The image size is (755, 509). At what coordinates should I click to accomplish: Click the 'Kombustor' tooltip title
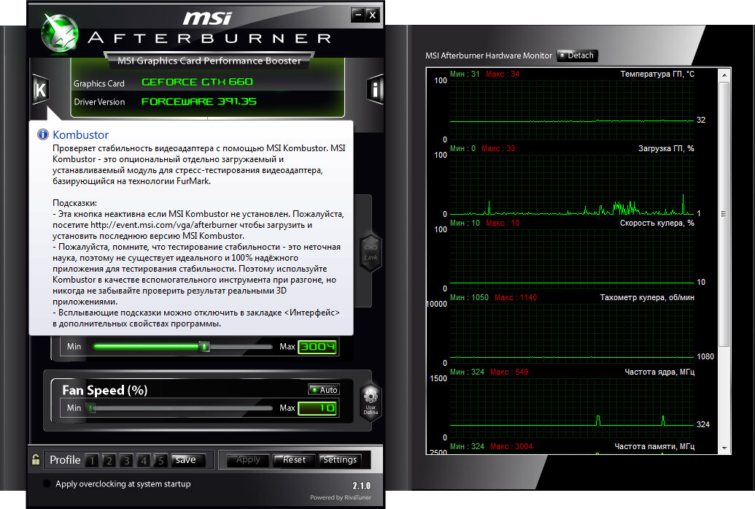point(80,135)
